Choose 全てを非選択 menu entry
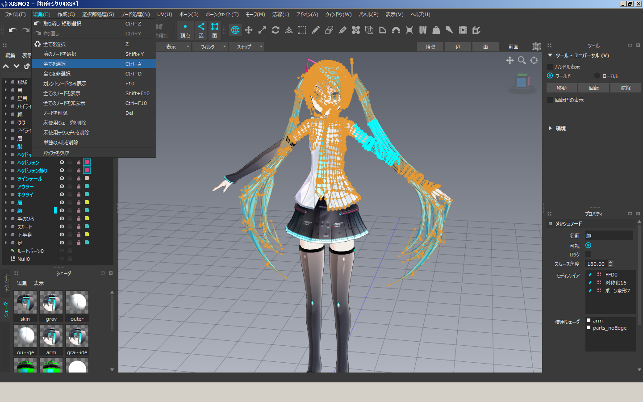This screenshot has width=643, height=402. [x=94, y=74]
